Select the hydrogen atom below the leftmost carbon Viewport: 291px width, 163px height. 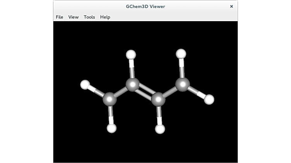click(111, 128)
